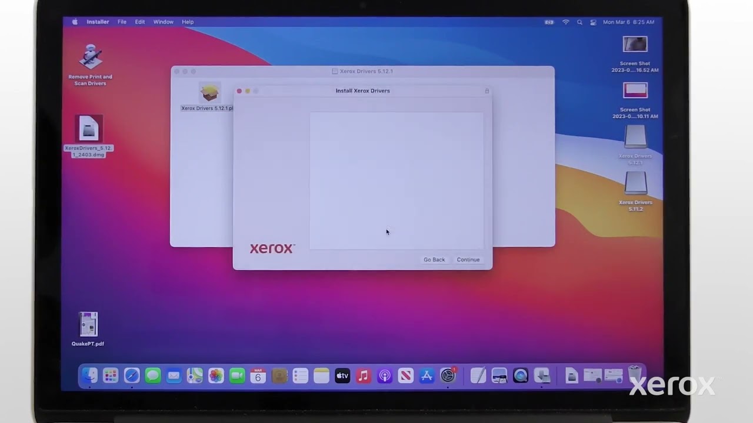This screenshot has height=423, width=753.
Task: Open Messages from the dock
Action: [153, 375]
